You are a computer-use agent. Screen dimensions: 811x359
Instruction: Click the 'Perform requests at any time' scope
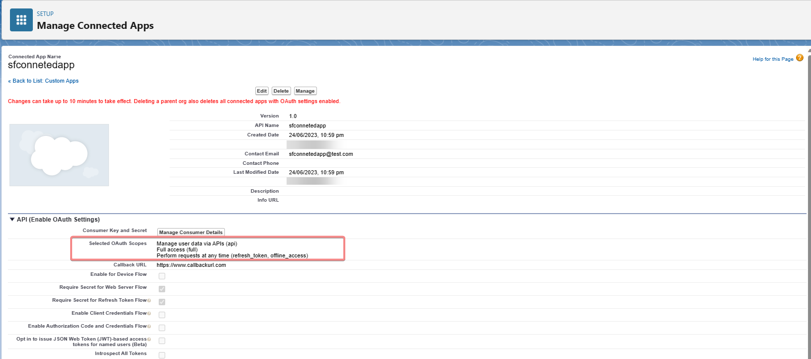click(x=232, y=255)
